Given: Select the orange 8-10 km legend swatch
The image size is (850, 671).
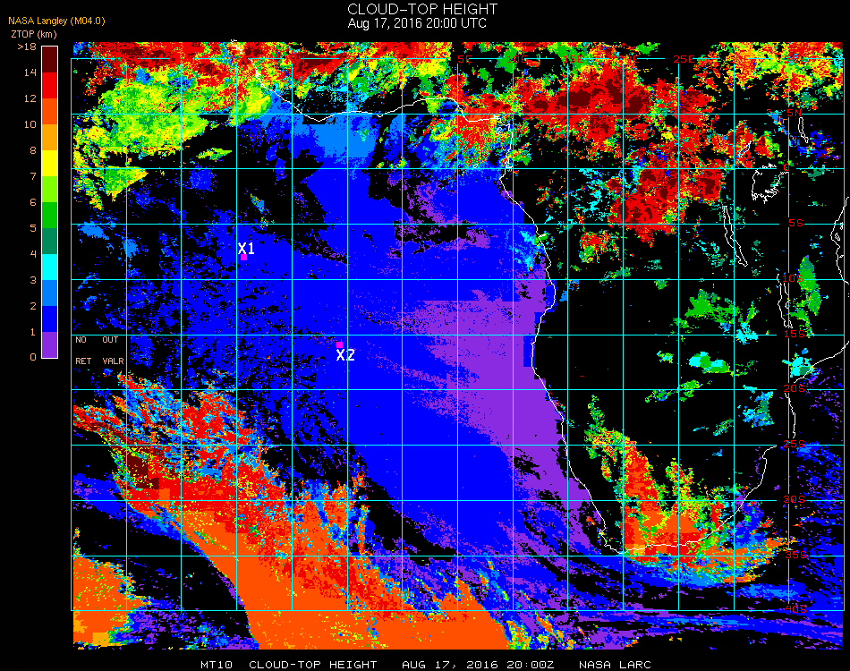Looking at the screenshot, I should tap(49, 138).
